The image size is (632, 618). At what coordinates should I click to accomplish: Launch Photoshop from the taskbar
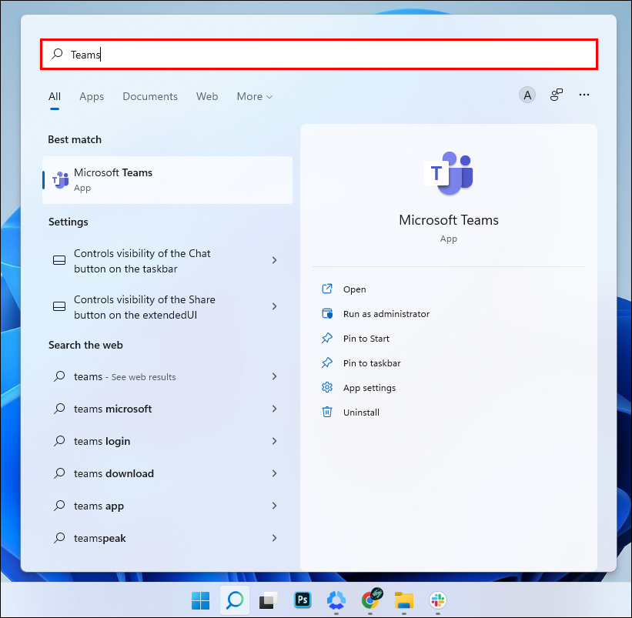(x=303, y=600)
